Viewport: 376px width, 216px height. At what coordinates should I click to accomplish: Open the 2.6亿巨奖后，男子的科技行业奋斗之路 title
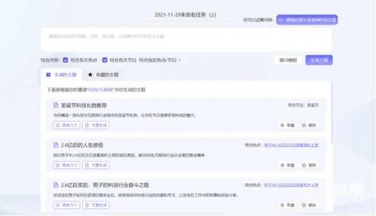(x=105, y=185)
